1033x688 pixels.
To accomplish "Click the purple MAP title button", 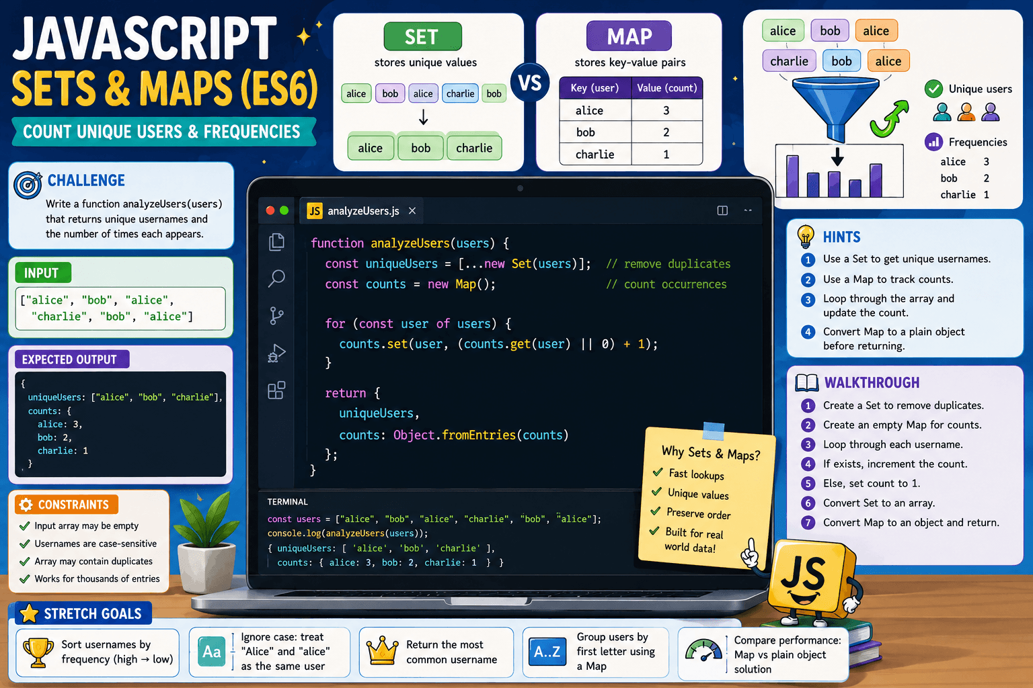I will pyautogui.click(x=629, y=36).
